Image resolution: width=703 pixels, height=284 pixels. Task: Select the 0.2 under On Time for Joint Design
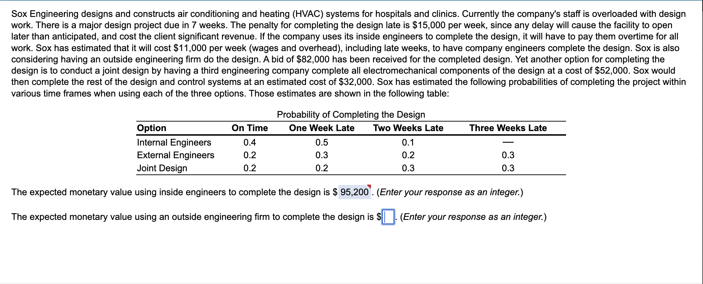(x=250, y=168)
